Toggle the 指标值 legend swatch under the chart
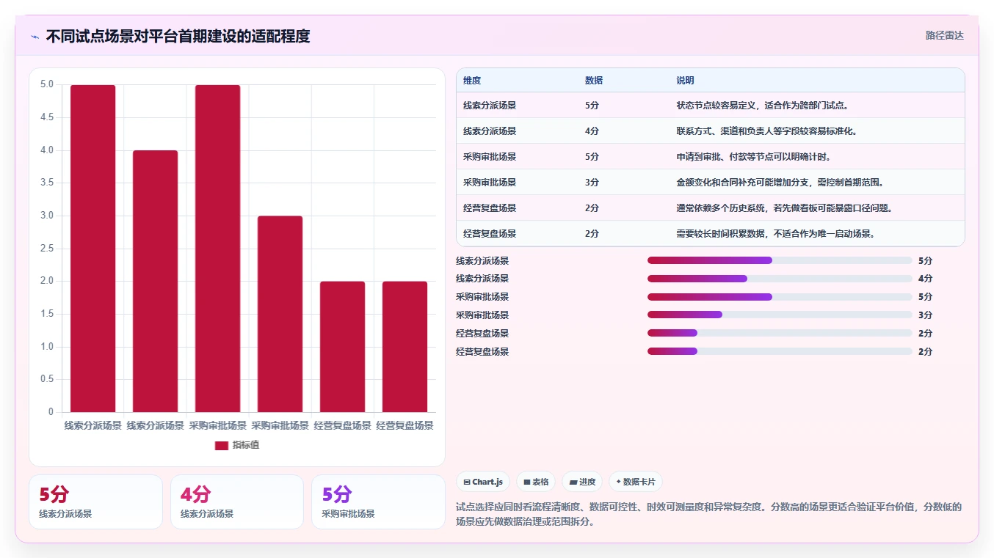This screenshot has height=558, width=994. tap(222, 445)
